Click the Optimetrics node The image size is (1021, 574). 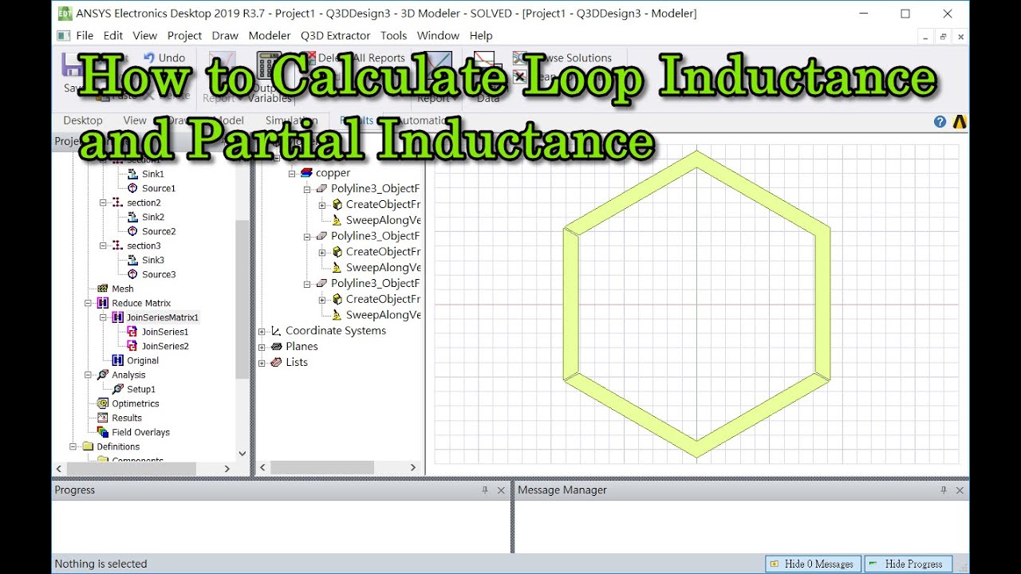135,403
